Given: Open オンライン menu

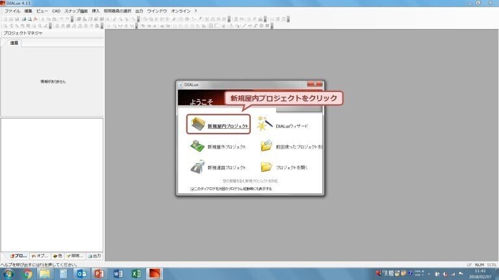Looking at the screenshot, I should click(x=181, y=11).
